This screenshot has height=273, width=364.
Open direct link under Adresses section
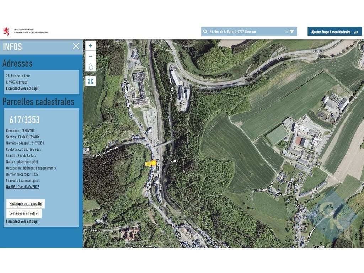(22, 88)
